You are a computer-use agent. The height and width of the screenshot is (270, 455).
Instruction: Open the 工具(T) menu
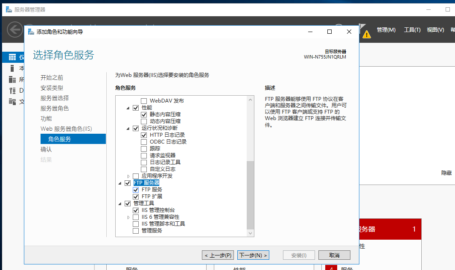[412, 29]
